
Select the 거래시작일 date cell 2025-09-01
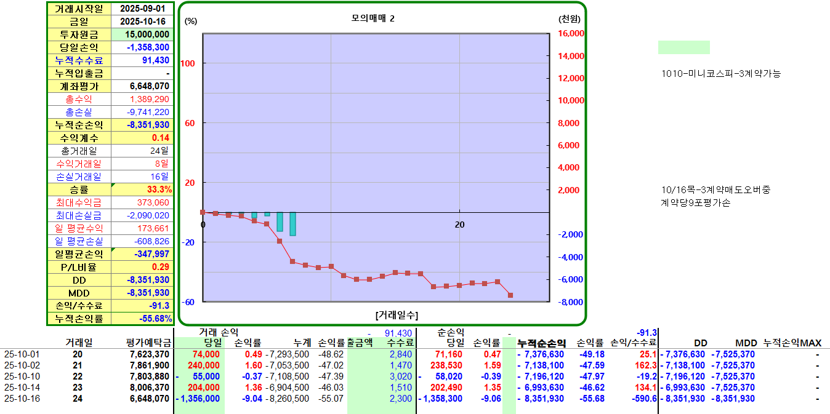[x=142, y=9]
